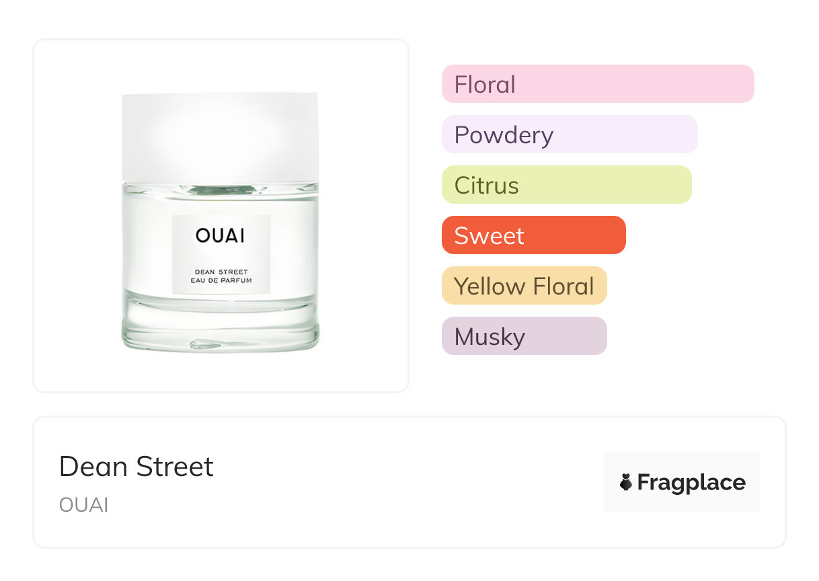
Task: Click the OUAI logo on the bottle label
Action: [x=221, y=236]
